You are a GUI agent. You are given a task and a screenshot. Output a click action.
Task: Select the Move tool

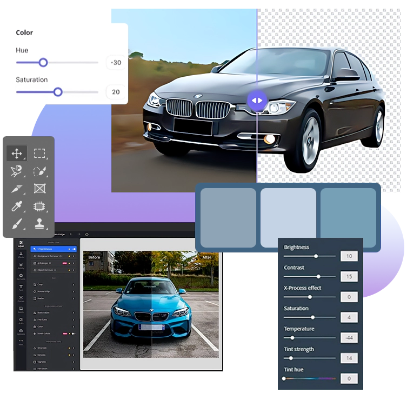17,154
